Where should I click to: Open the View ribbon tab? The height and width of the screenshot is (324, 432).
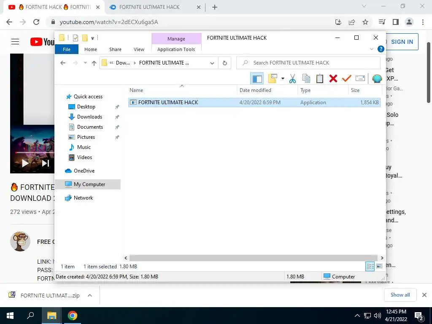point(139,49)
